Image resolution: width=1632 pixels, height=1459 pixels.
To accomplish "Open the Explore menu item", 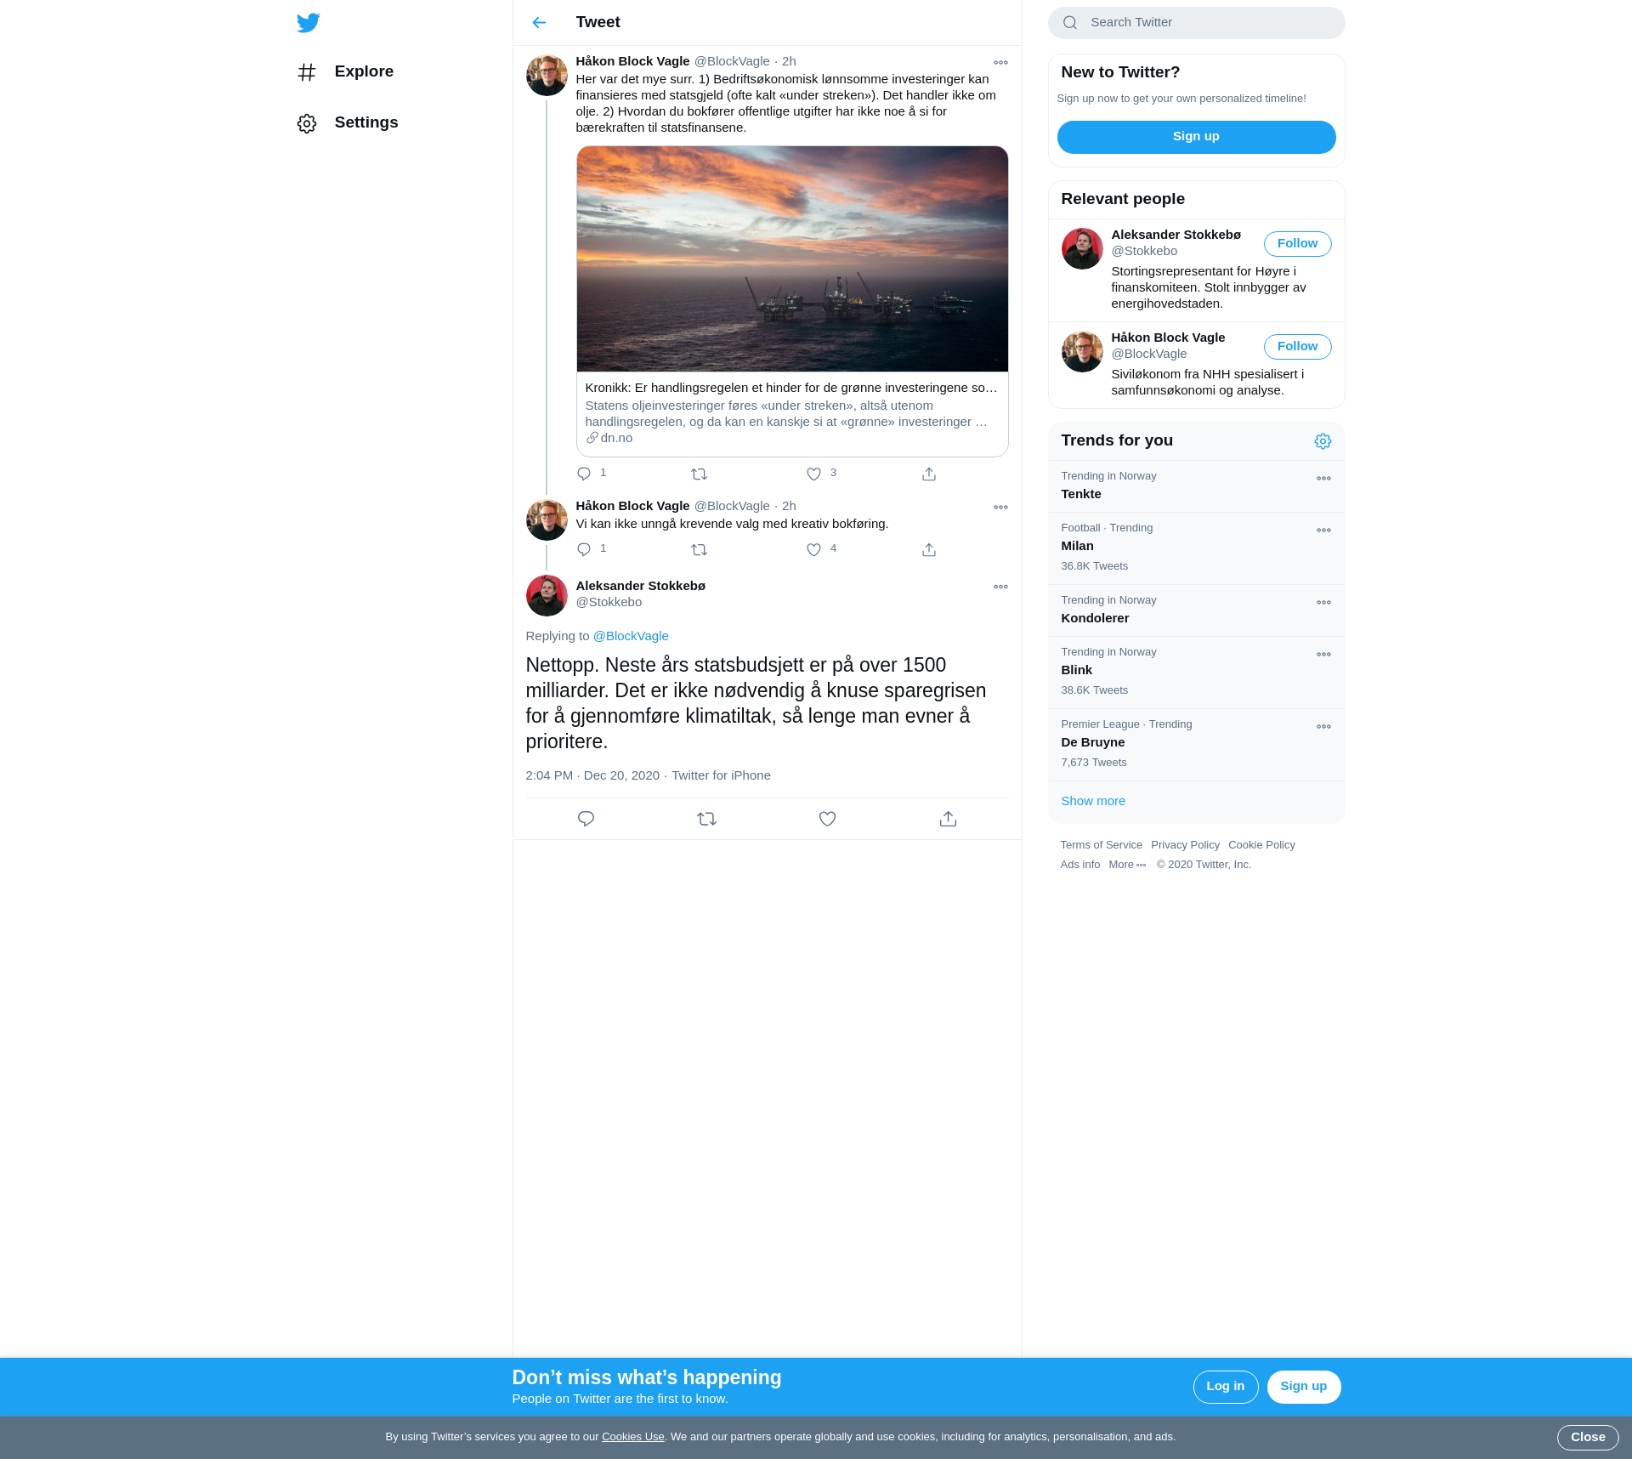I will [x=363, y=72].
